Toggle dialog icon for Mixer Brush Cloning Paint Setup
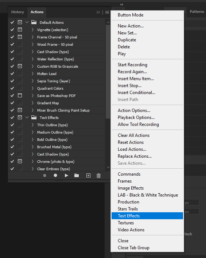This screenshot has height=258, width=206. 20,110
